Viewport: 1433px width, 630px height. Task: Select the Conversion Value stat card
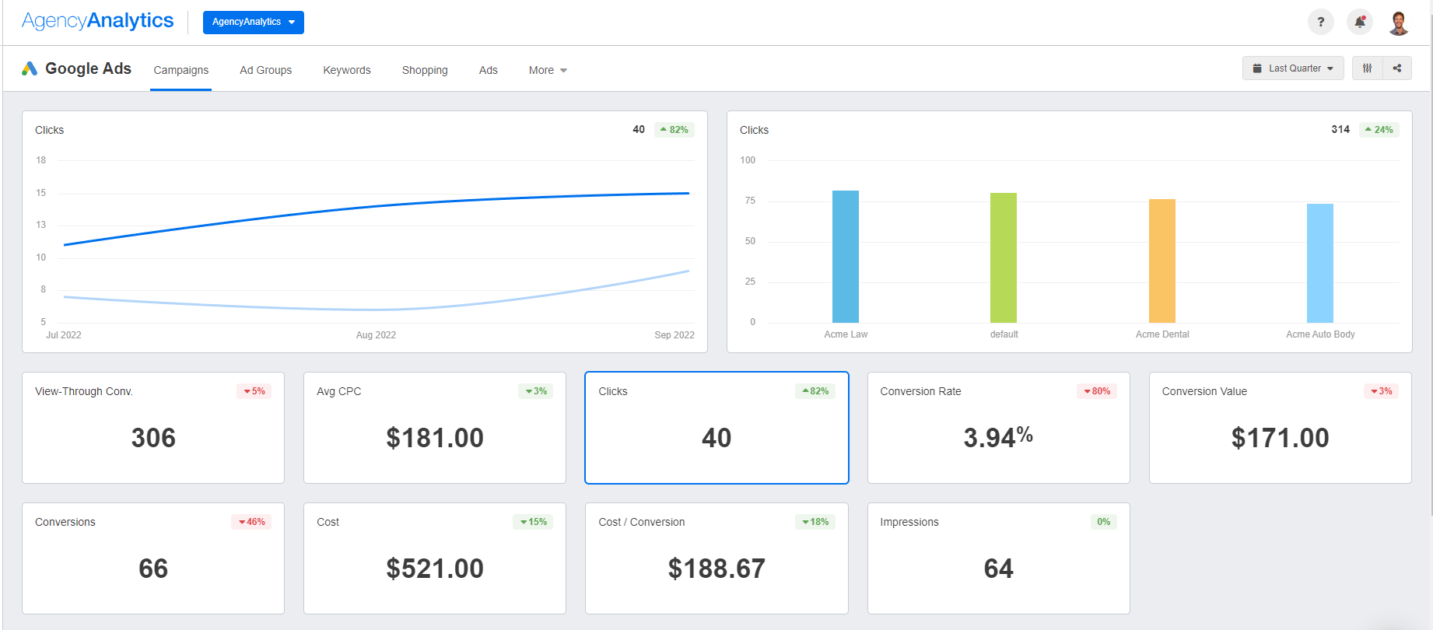(x=1281, y=428)
